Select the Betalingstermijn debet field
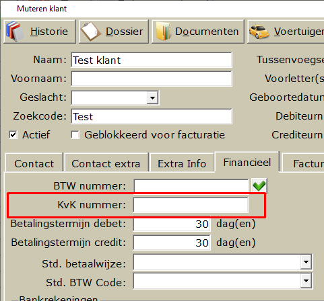324x301 pixels. pos(172,224)
